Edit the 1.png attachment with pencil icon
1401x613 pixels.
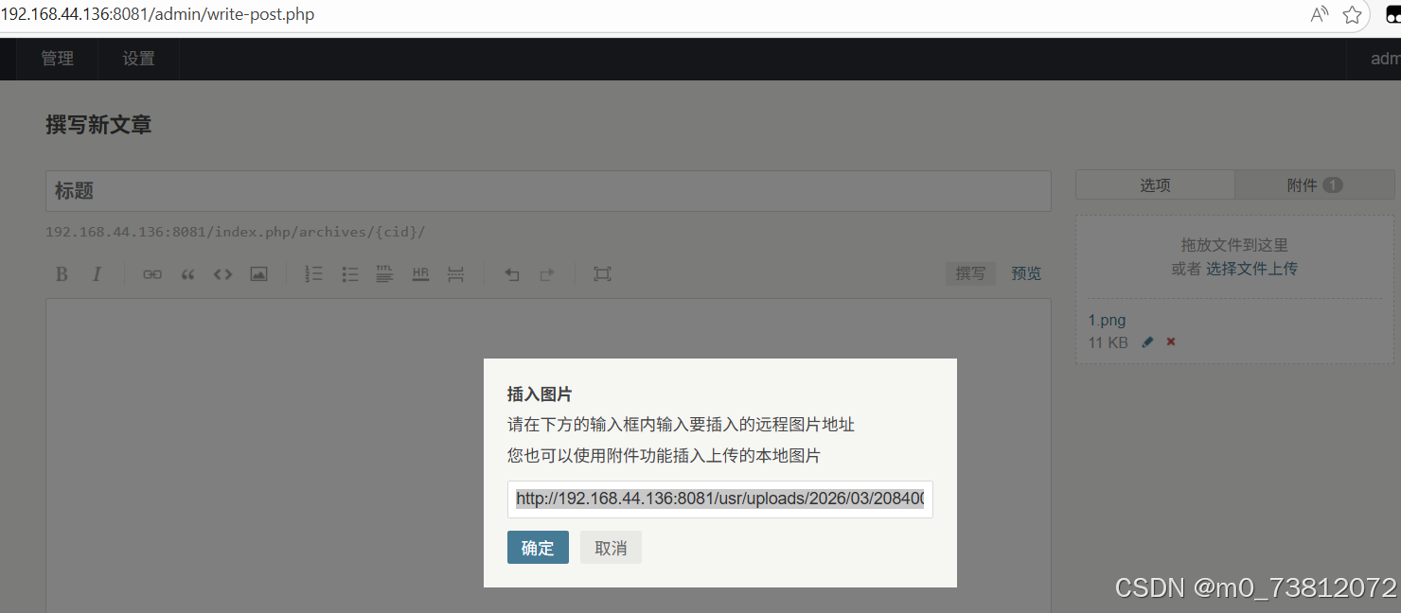click(1147, 342)
